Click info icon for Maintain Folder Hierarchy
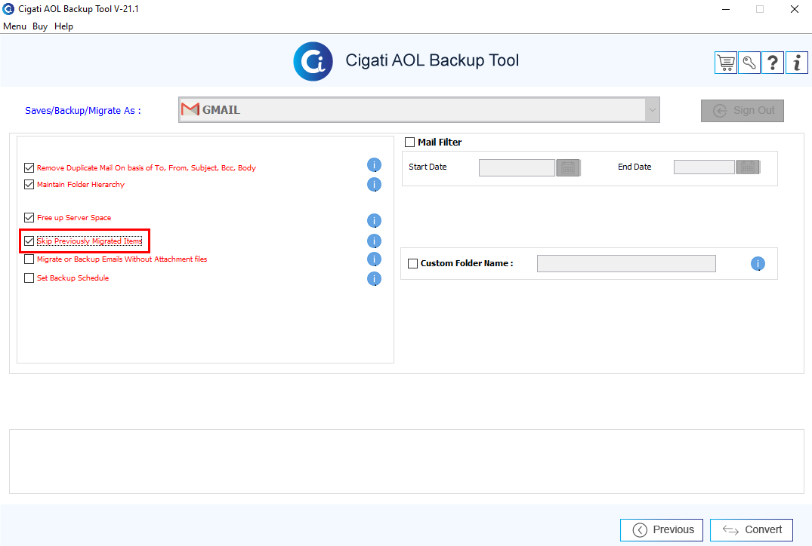This screenshot has width=812, height=546. coord(374,185)
